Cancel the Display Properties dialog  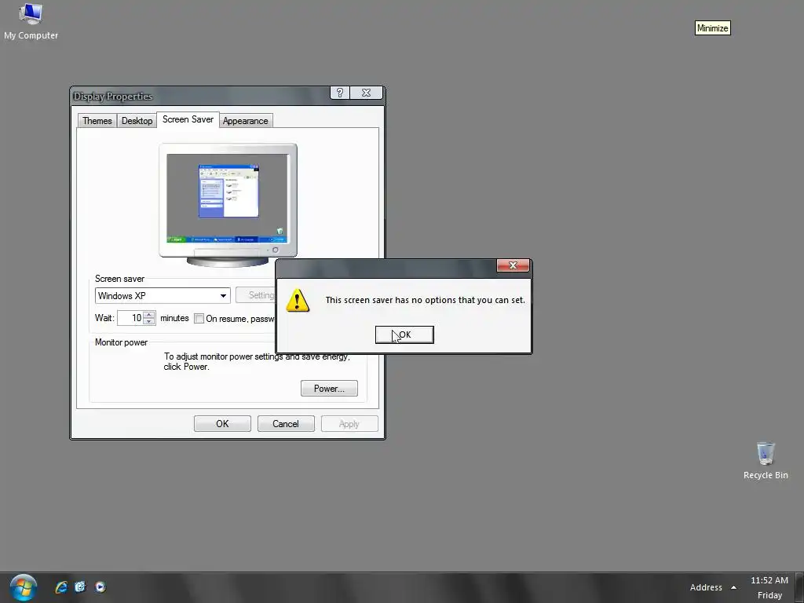286,424
